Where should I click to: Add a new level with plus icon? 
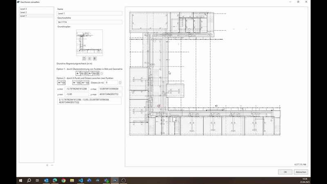[47, 165]
